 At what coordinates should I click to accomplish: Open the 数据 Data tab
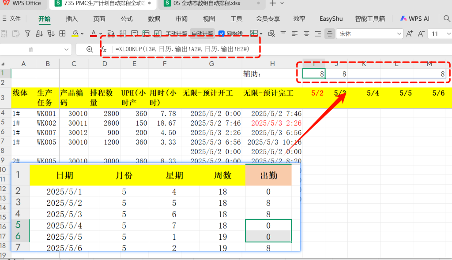[154, 19]
